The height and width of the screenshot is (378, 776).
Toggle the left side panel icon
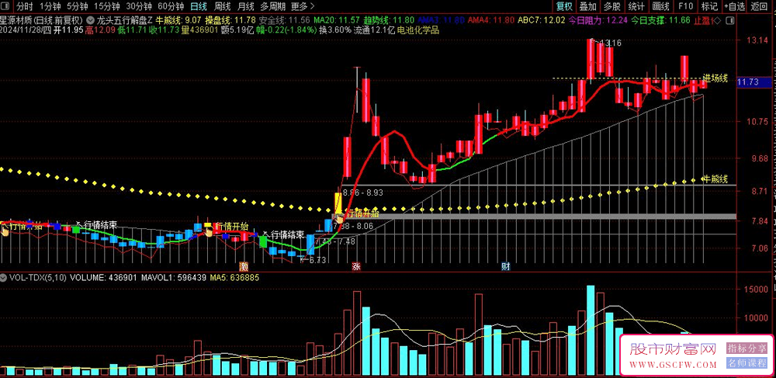5,7
